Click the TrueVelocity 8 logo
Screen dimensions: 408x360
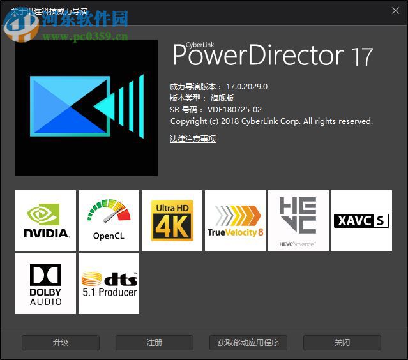tap(235, 220)
